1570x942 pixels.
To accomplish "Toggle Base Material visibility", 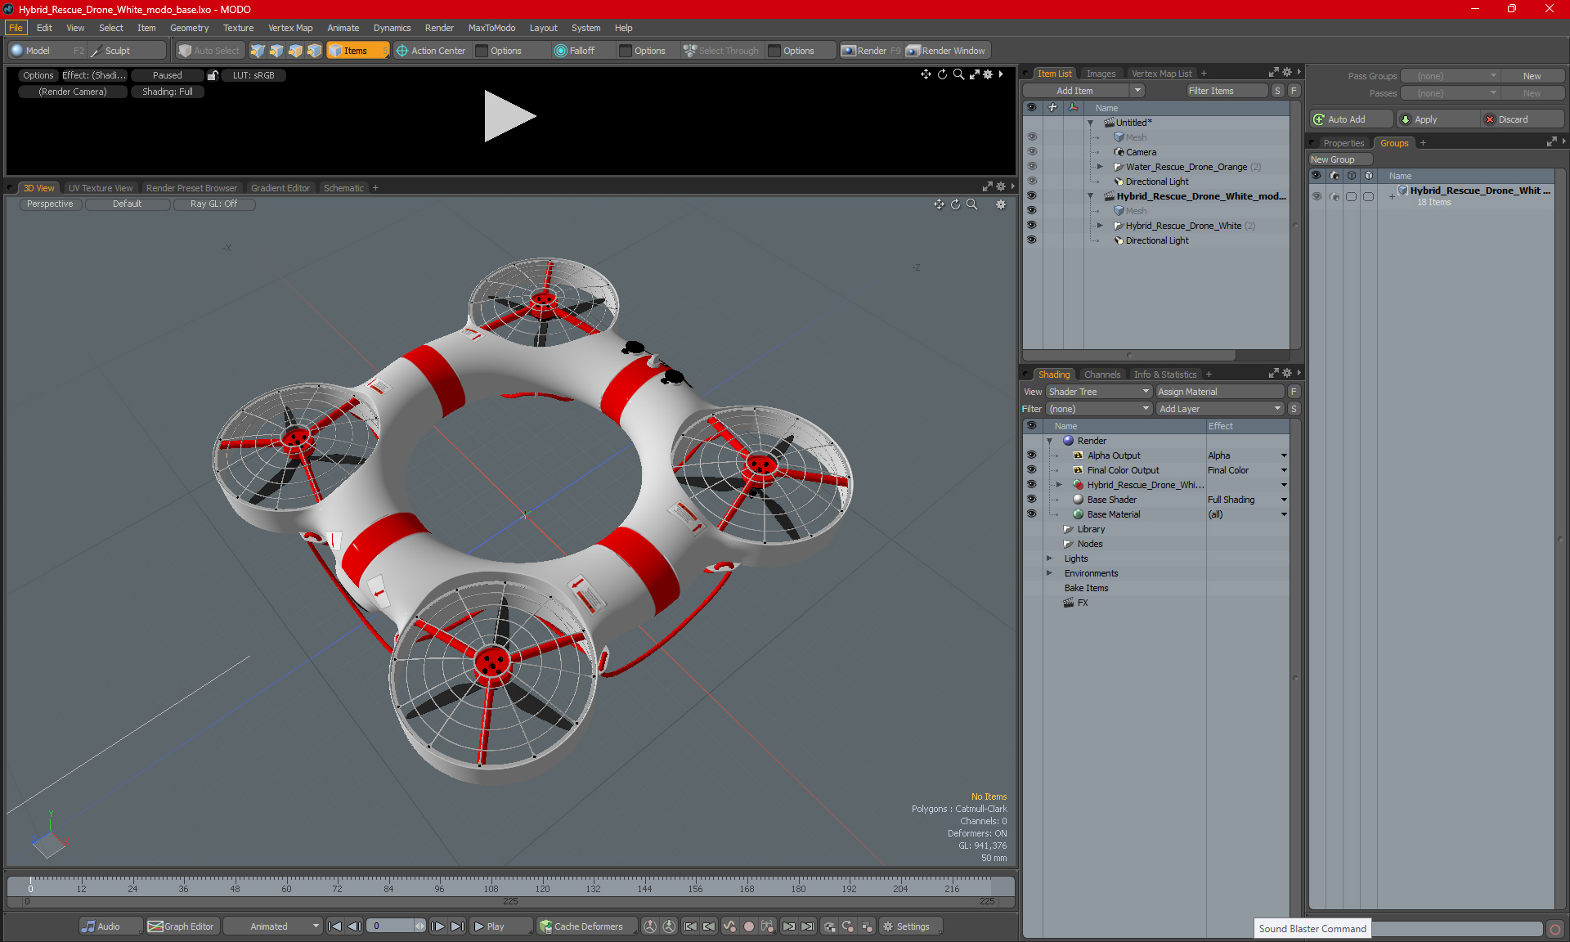I will click(x=1031, y=514).
